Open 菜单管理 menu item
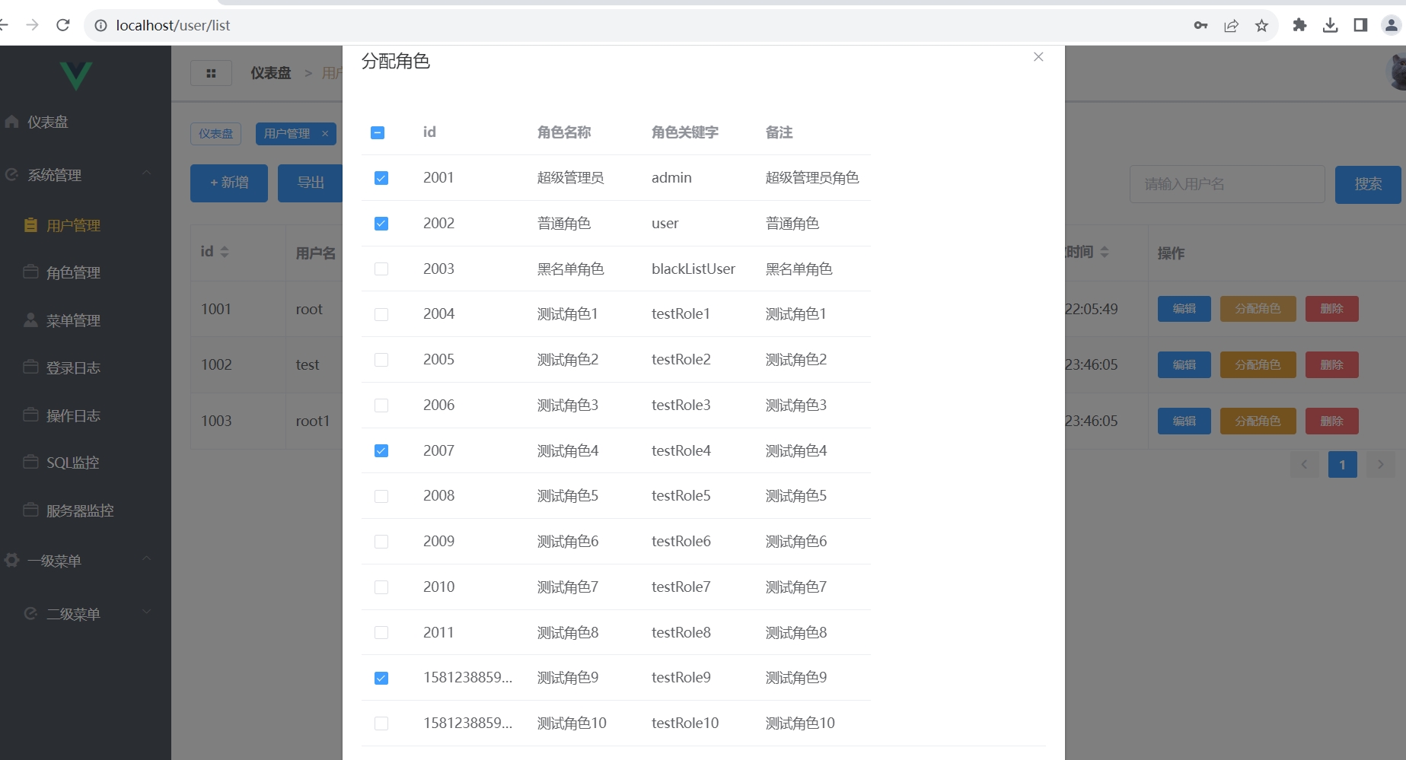Image resolution: width=1406 pixels, height=760 pixels. pos(85,321)
